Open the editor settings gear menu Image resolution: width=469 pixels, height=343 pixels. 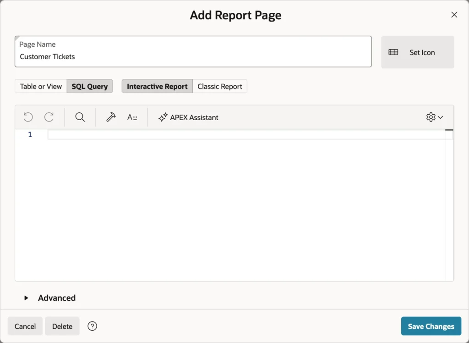coord(435,117)
